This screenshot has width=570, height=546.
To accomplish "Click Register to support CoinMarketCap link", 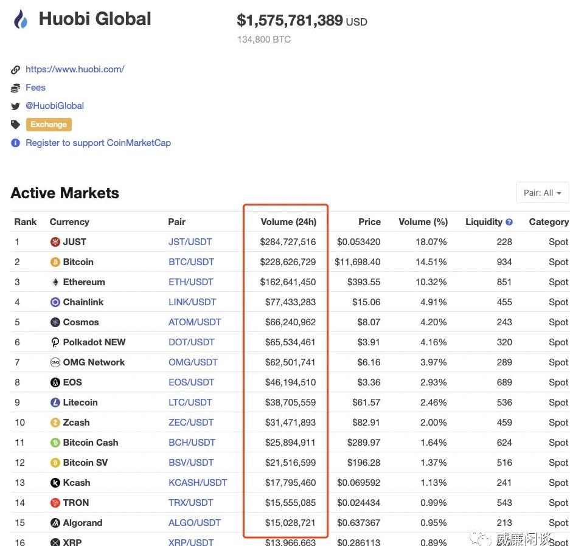I will (98, 143).
